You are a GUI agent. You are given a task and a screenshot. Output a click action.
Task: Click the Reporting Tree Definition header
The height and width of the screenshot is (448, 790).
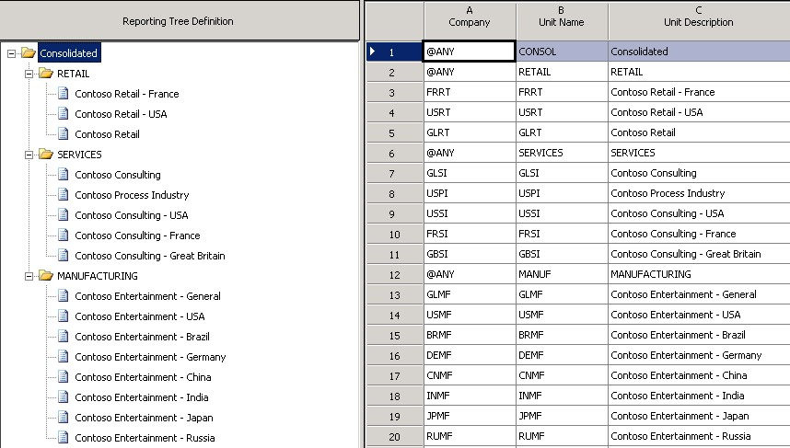coord(179,20)
